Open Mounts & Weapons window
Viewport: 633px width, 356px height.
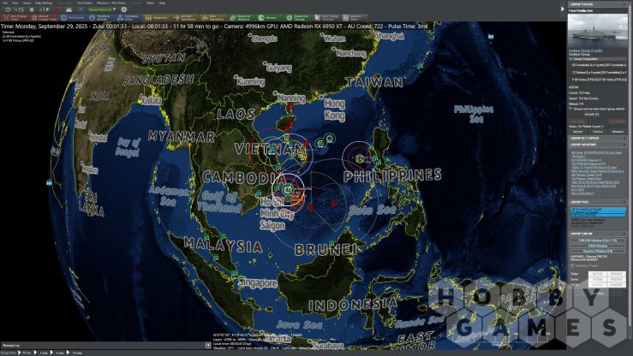(241, 18)
